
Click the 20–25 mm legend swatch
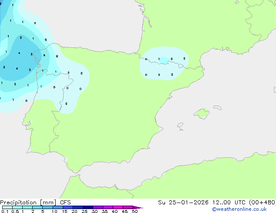click(x=78, y=207)
